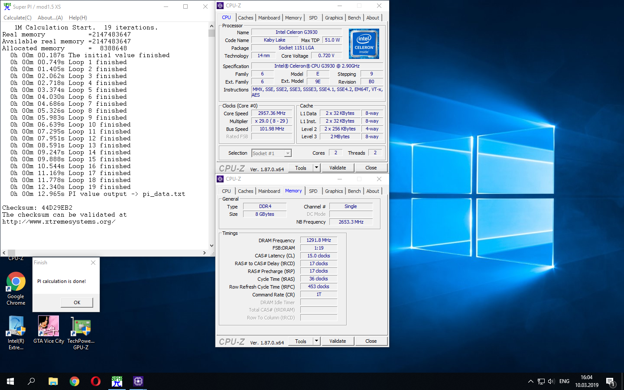Viewport: 624px width, 390px height.
Task: Click Super PI horizontal scrollbar right arrow
Action: click(205, 253)
